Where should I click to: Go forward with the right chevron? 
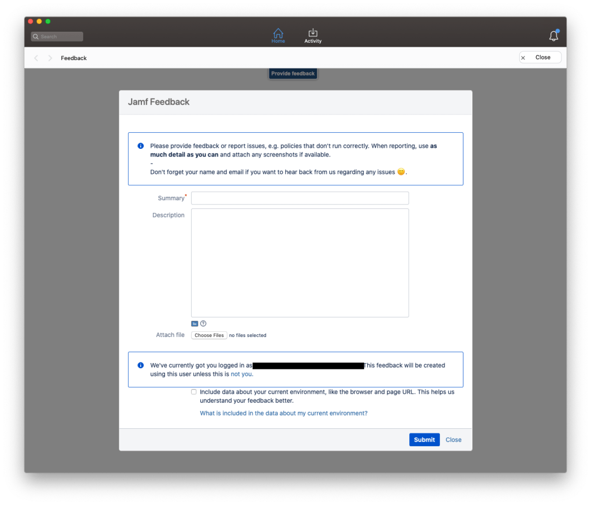[50, 58]
